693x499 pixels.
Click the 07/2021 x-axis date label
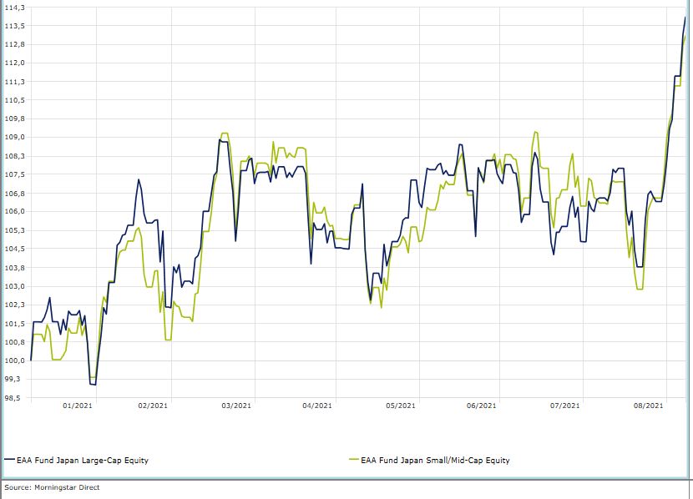[x=565, y=406]
